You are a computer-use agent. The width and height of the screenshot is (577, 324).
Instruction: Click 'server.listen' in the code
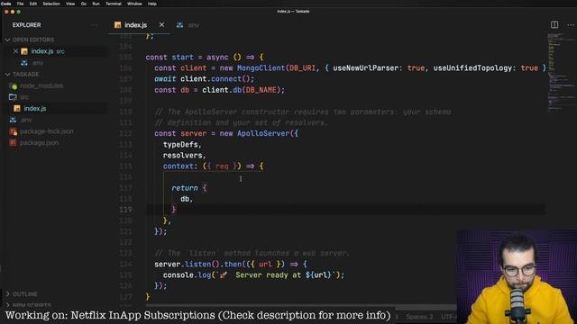182,264
